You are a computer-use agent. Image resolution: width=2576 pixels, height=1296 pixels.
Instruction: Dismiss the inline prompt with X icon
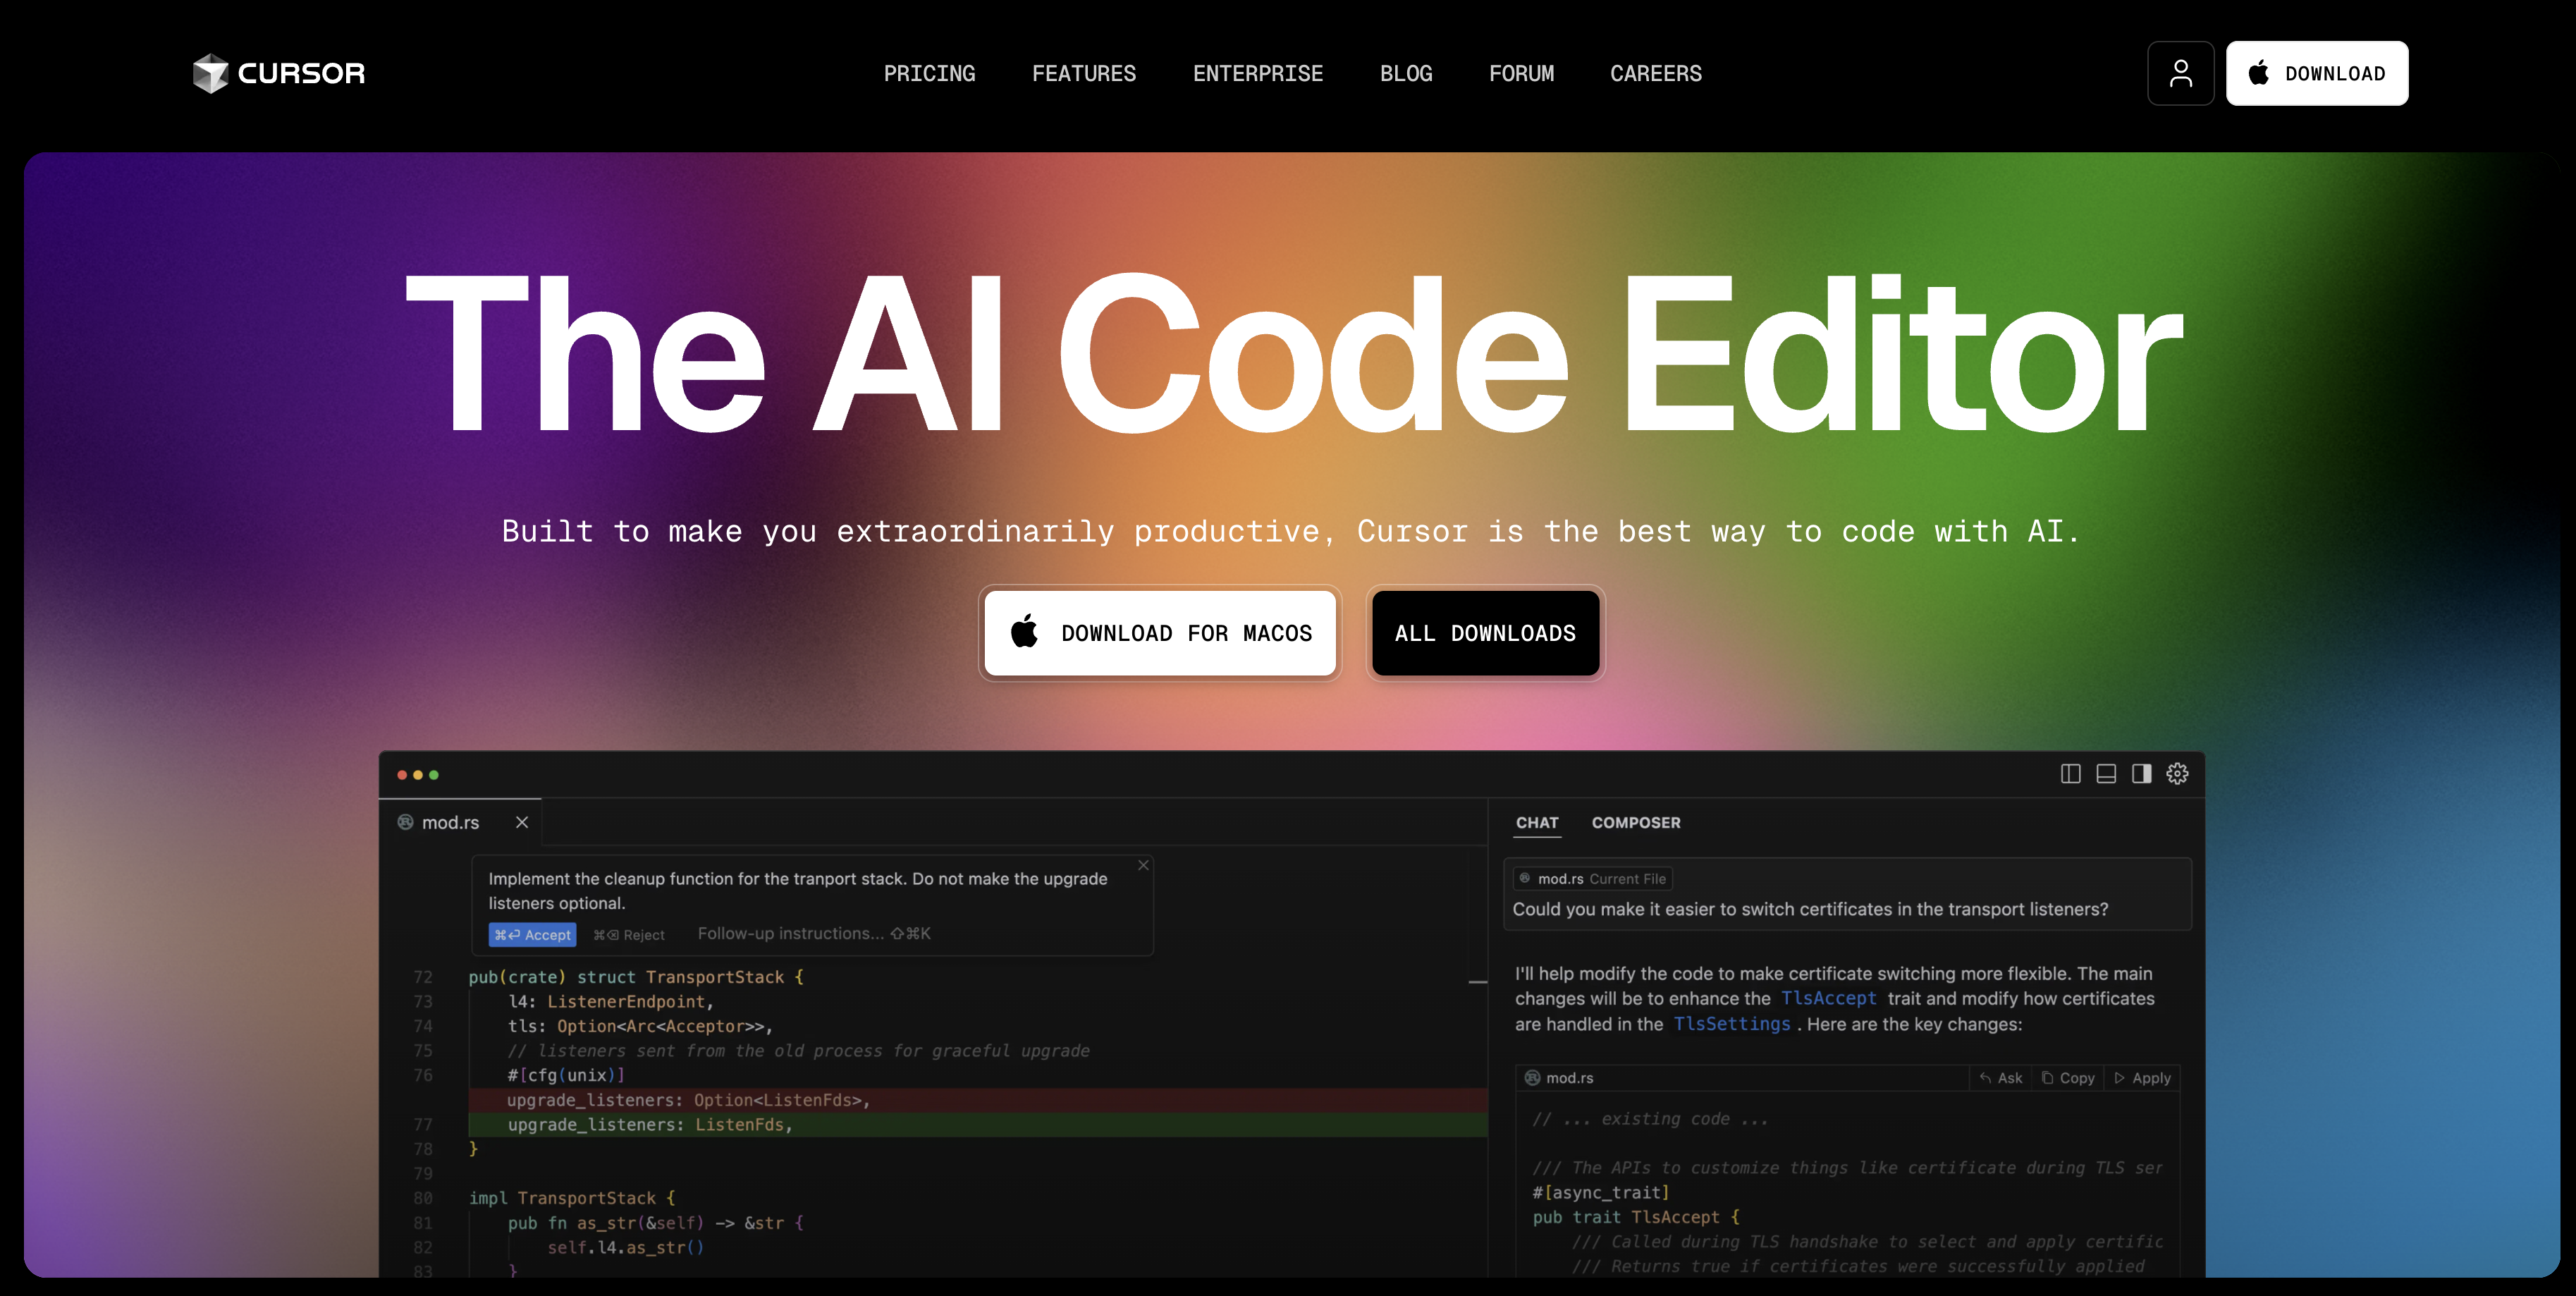(x=1143, y=865)
